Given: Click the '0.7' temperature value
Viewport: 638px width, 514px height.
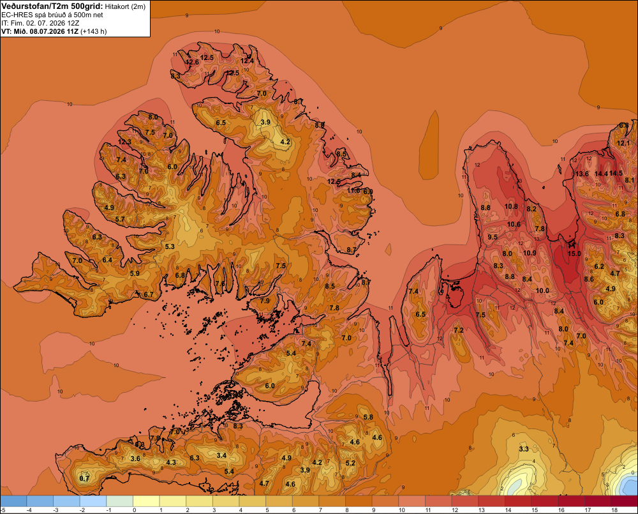Looking at the screenshot, I should point(84,478).
